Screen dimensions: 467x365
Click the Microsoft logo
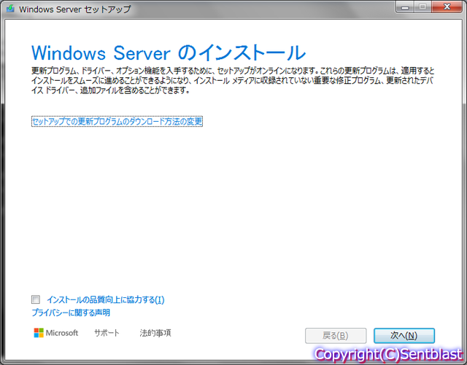56,333
